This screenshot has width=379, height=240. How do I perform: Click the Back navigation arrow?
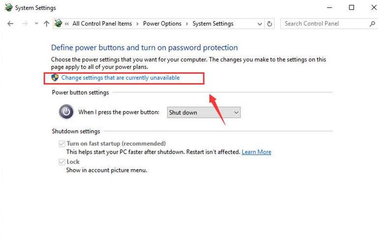(11, 24)
